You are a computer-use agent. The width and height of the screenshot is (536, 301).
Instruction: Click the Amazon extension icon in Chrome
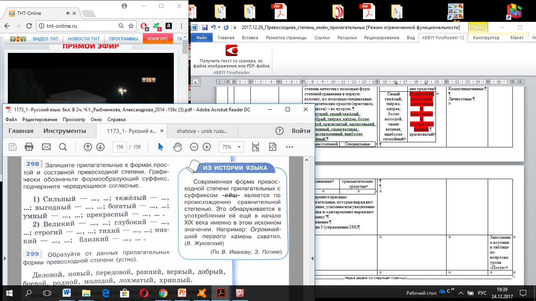point(168,26)
